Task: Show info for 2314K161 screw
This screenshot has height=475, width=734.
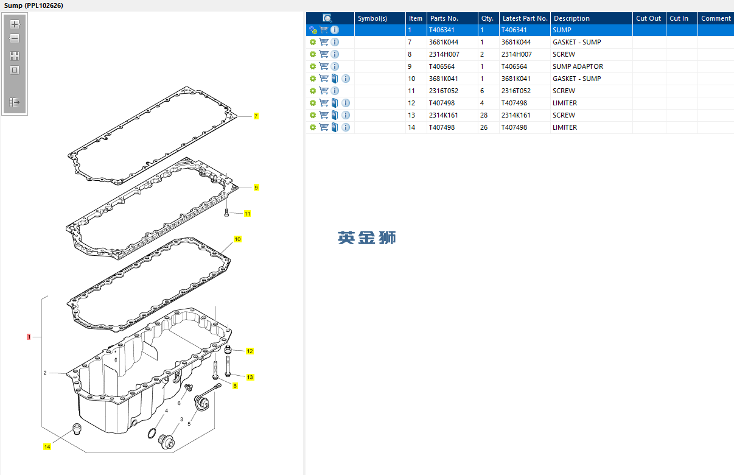Action: 346,115
